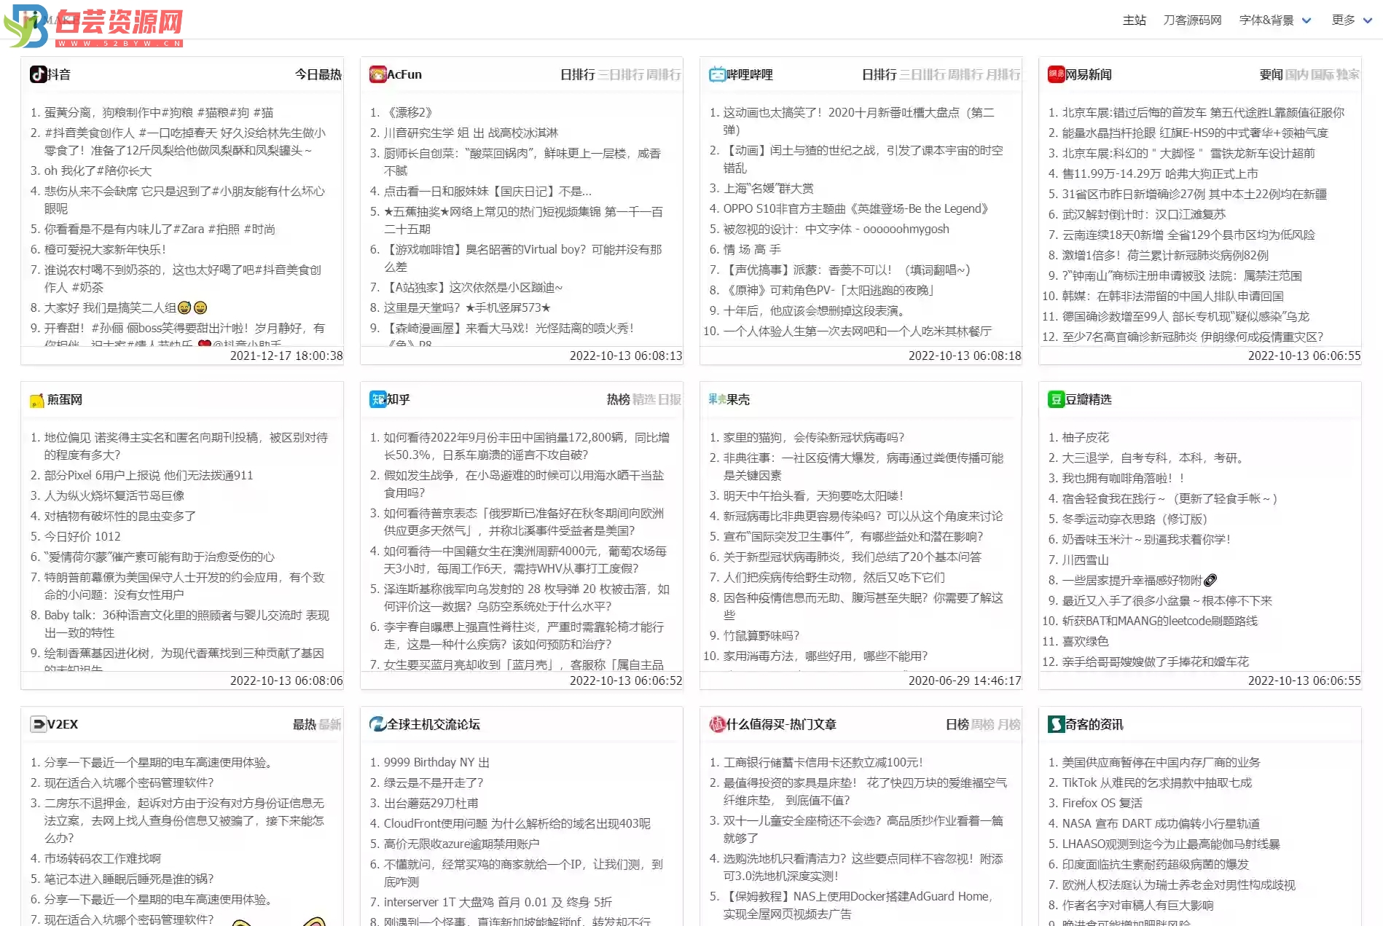Select 今日最热 tab in 抖音 card
The width and height of the screenshot is (1383, 926).
click(318, 74)
